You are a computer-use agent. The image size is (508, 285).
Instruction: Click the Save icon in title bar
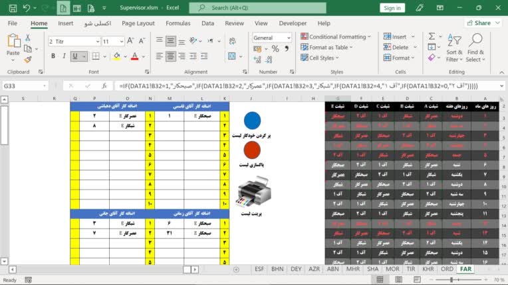click(13, 8)
